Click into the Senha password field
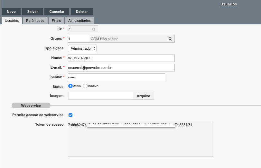Screen dimensions: 261x168 [116, 77]
